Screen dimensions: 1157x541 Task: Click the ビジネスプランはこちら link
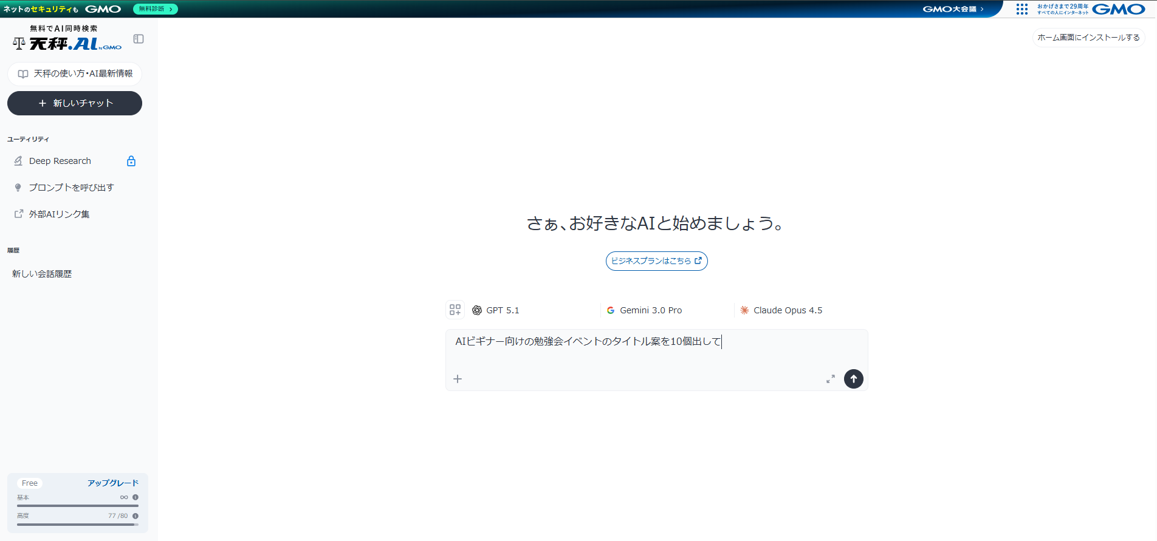coord(657,261)
